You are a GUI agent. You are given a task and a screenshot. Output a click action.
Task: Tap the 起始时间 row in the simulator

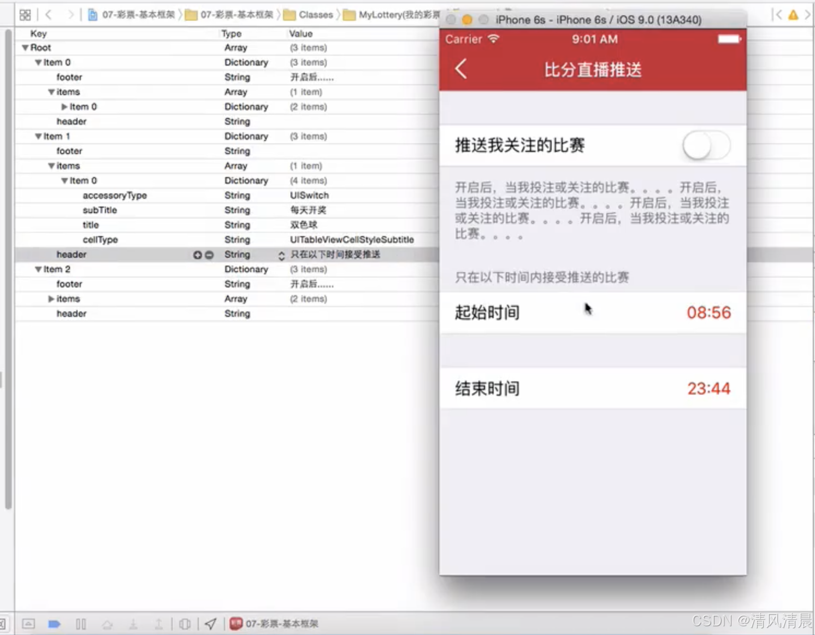[593, 313]
